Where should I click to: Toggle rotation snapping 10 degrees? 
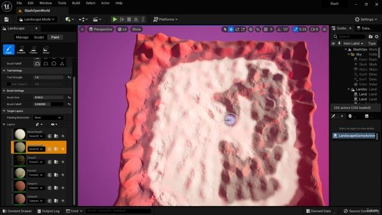(279, 29)
